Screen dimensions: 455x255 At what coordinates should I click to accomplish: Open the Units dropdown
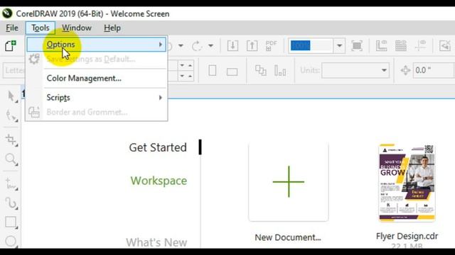pyautogui.click(x=355, y=70)
